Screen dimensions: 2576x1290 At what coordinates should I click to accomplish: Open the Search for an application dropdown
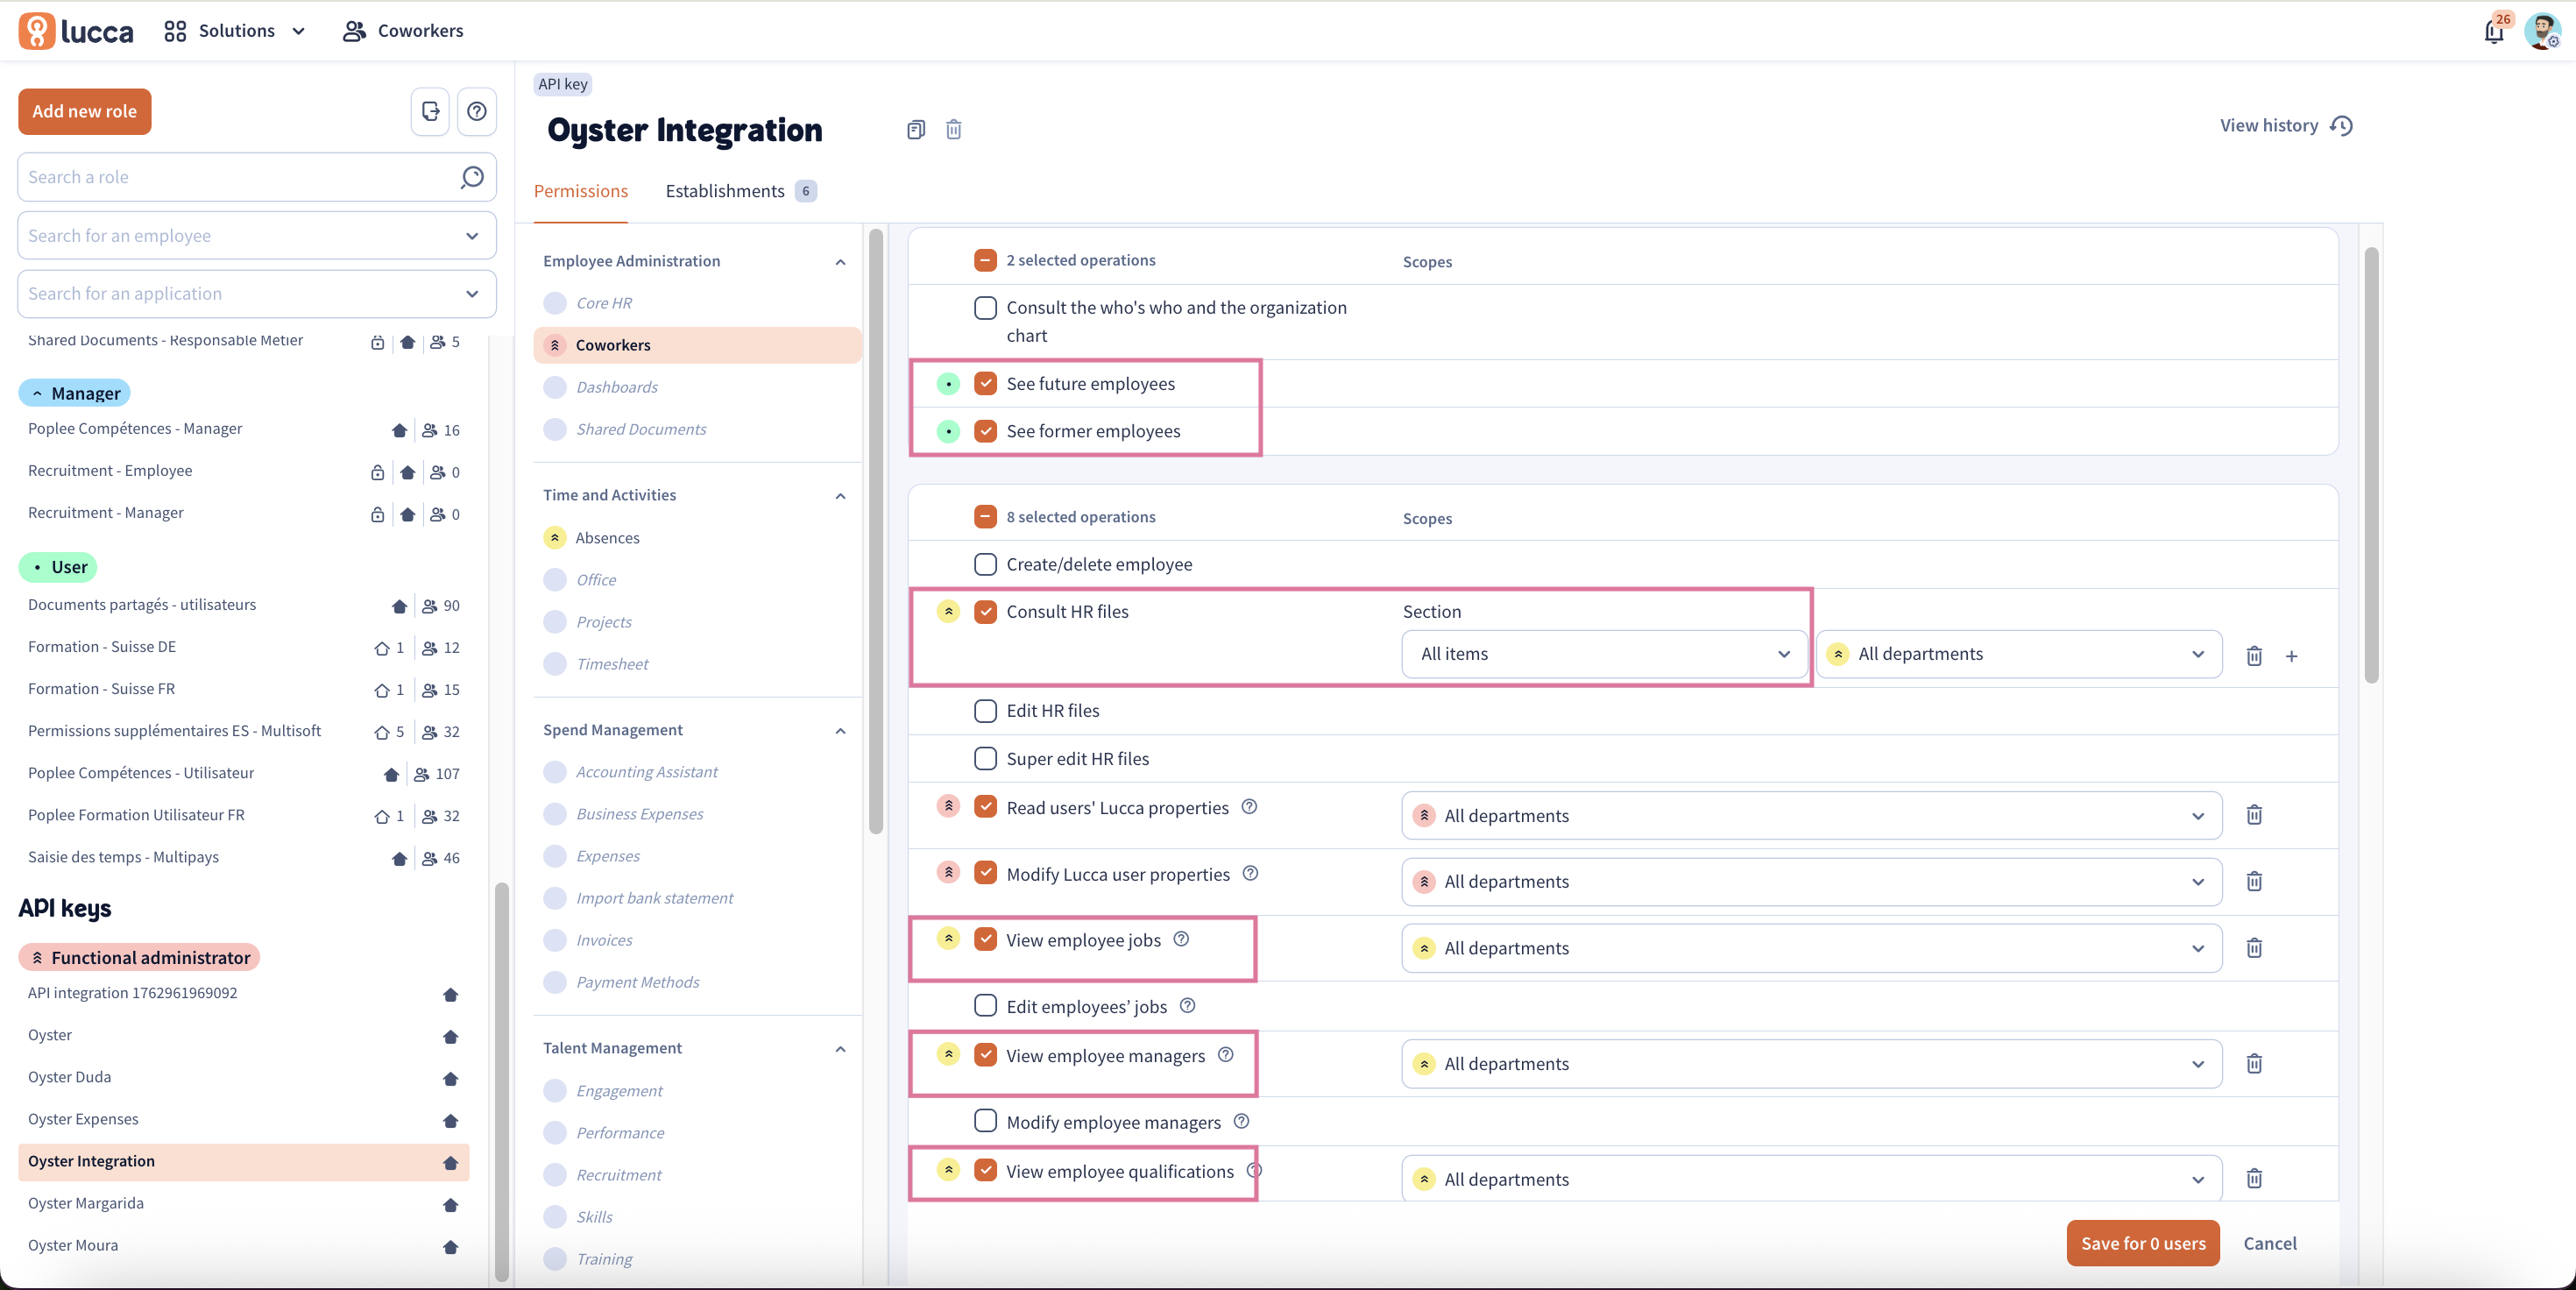(257, 294)
